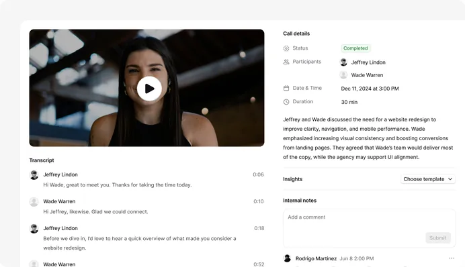Click Jeffrey Lindon's name at 0:06 entry

(60, 174)
